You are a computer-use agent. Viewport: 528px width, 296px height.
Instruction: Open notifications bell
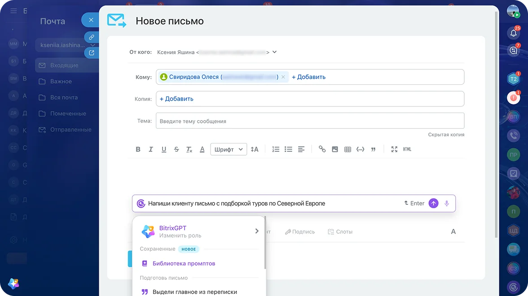coord(513,33)
